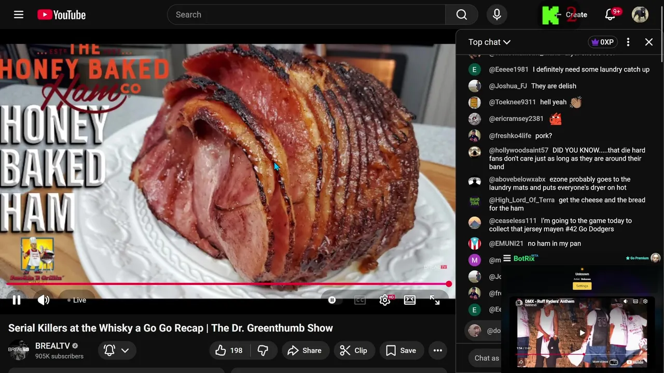
Task: Open the BREALTV channel name link
Action: [52, 346]
